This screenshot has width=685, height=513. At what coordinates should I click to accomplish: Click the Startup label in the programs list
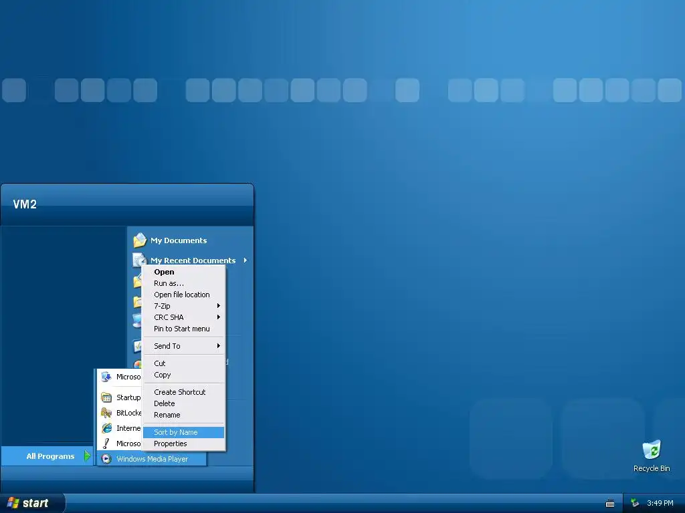128,397
